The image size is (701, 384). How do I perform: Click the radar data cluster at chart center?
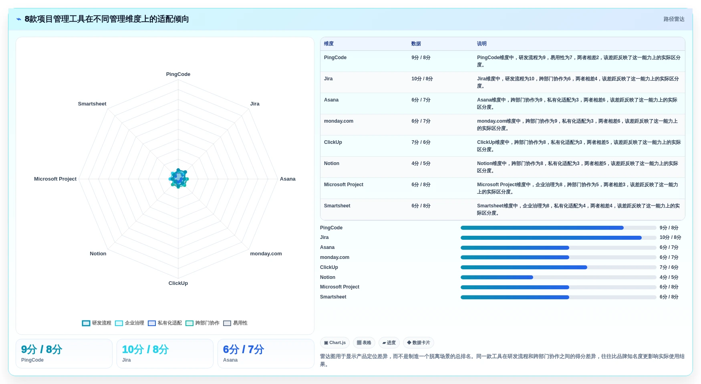pos(178,179)
